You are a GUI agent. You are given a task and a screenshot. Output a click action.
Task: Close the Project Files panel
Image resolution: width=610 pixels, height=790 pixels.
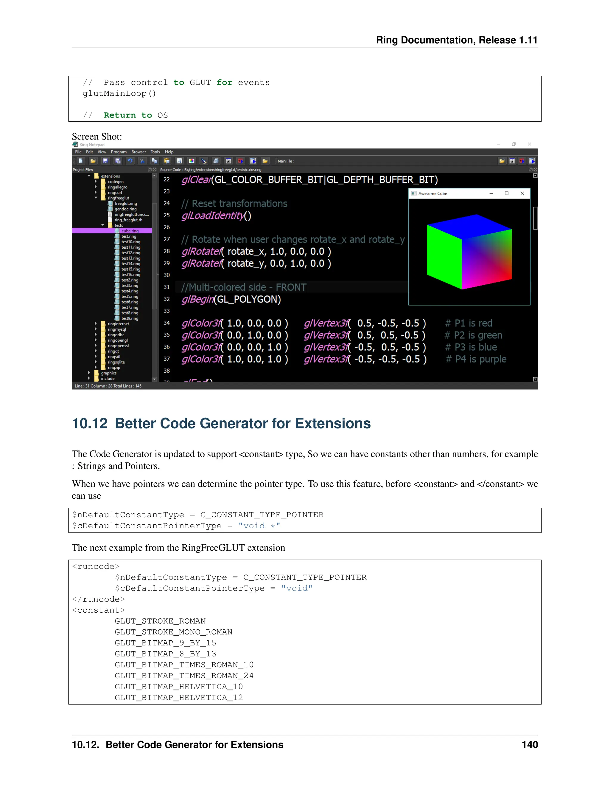click(155, 170)
